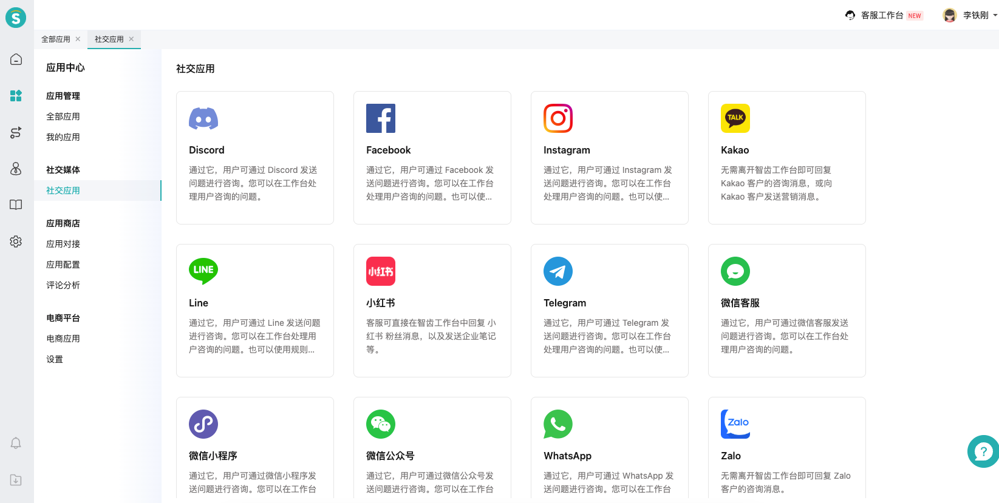Open 电商应用 in sidebar
Image resolution: width=999 pixels, height=503 pixels.
tap(63, 339)
